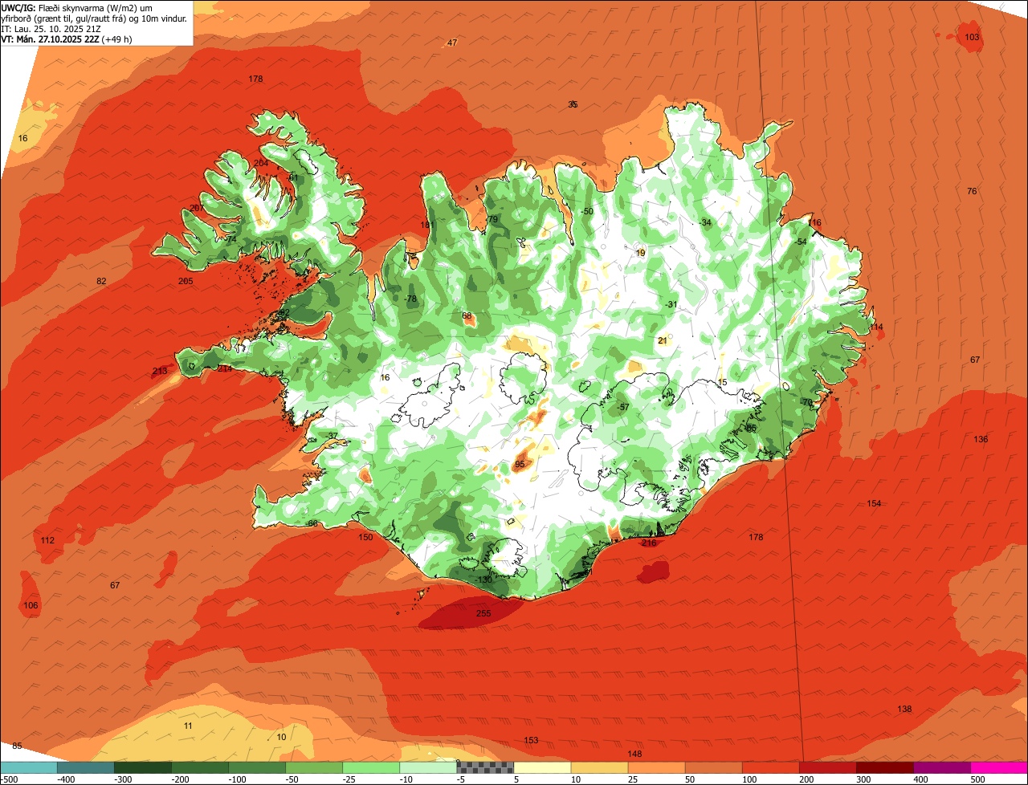Click the map value '61' in the Westfjords
This screenshot has height=785, width=1028.
[293, 177]
